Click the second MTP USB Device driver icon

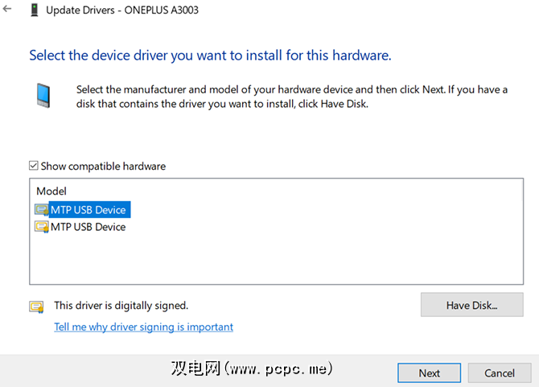click(41, 227)
